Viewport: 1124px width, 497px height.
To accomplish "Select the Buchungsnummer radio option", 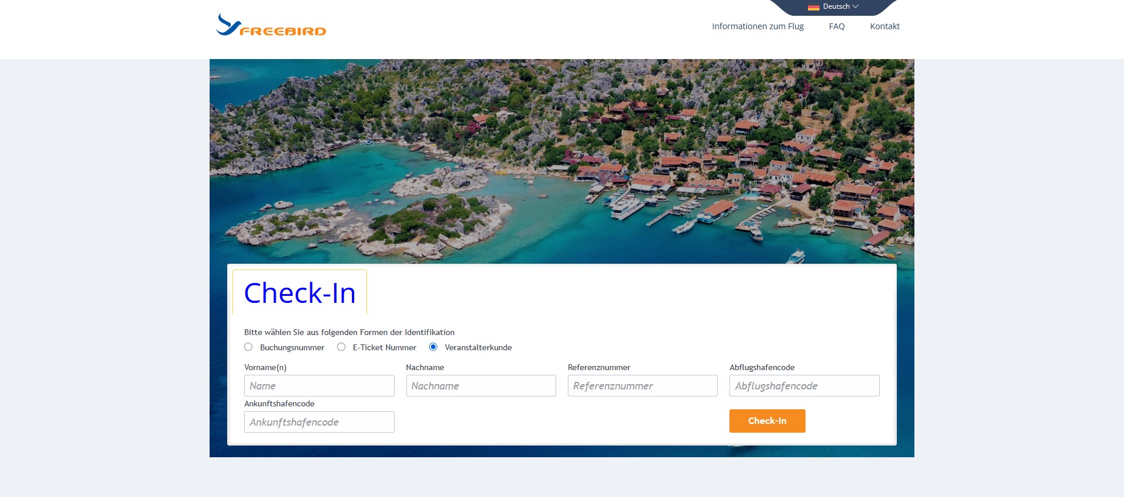I will [248, 347].
